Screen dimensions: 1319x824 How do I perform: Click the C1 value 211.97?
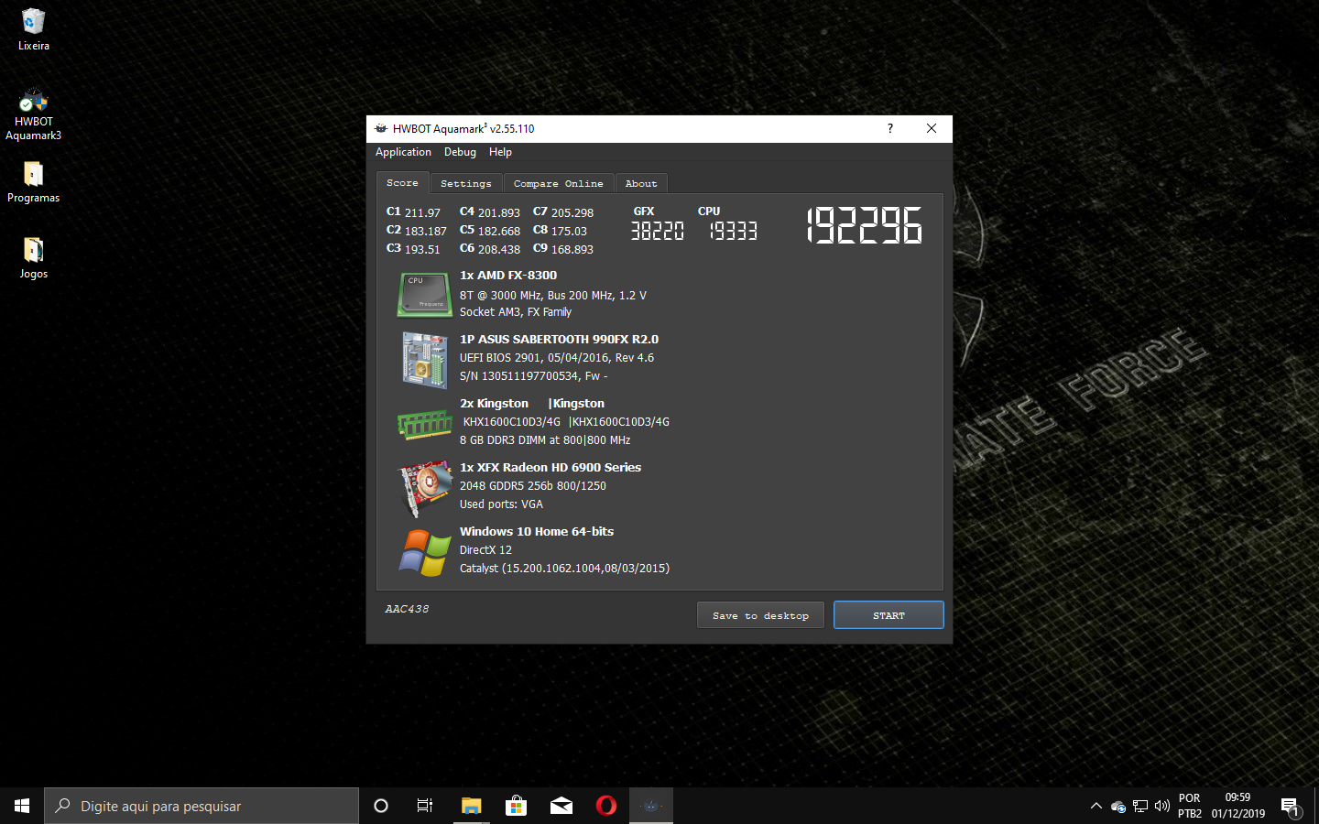click(x=422, y=212)
